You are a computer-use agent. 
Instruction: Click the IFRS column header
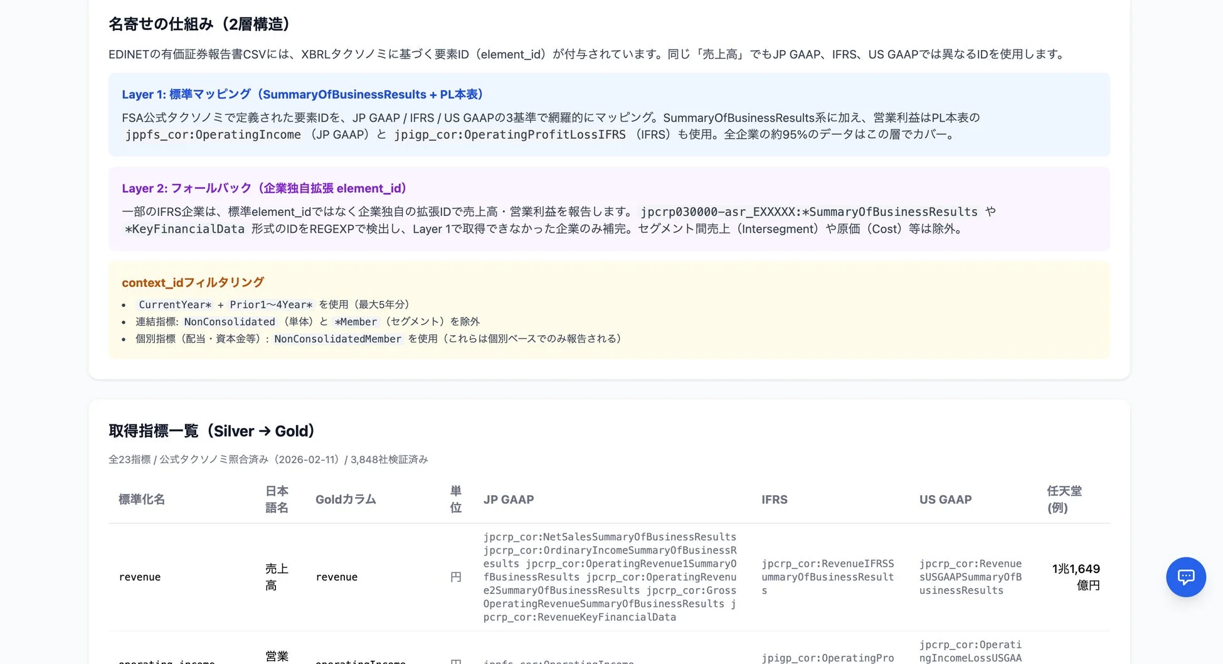774,500
